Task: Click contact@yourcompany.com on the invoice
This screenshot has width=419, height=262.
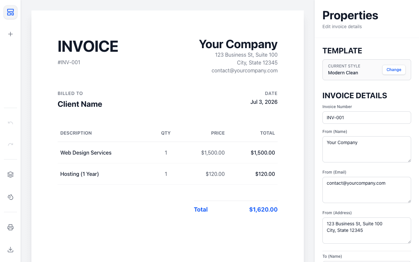Action: pos(245,70)
